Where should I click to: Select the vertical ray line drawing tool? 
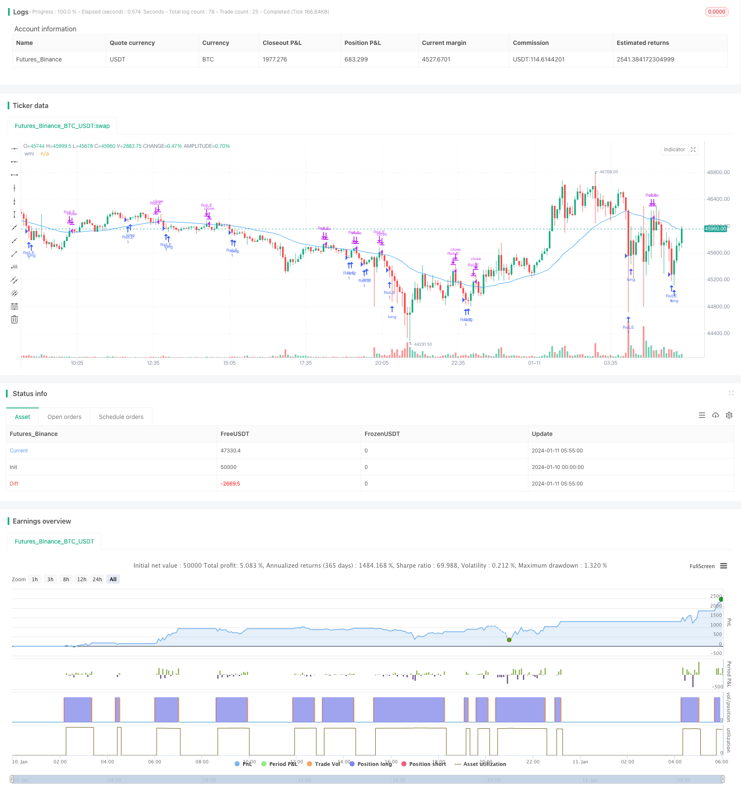(14, 201)
